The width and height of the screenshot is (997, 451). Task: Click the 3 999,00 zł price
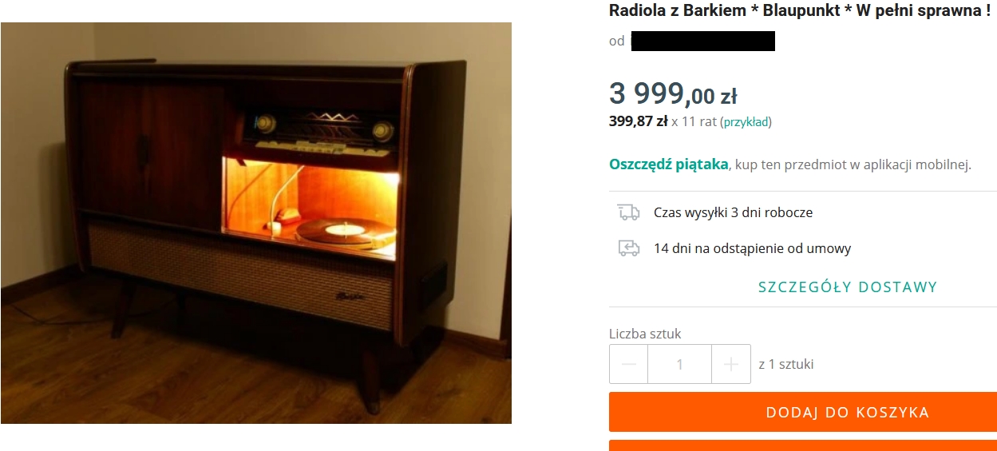(x=673, y=94)
